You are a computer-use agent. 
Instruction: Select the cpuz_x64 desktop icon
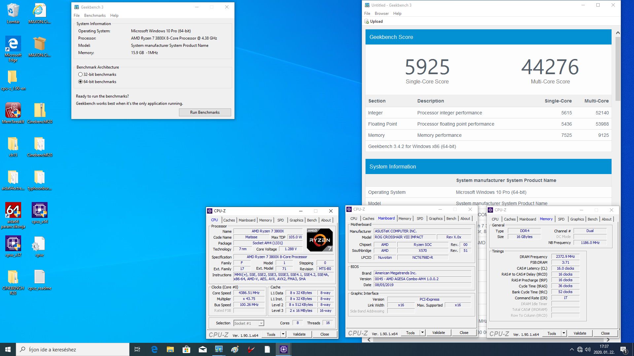40,213
